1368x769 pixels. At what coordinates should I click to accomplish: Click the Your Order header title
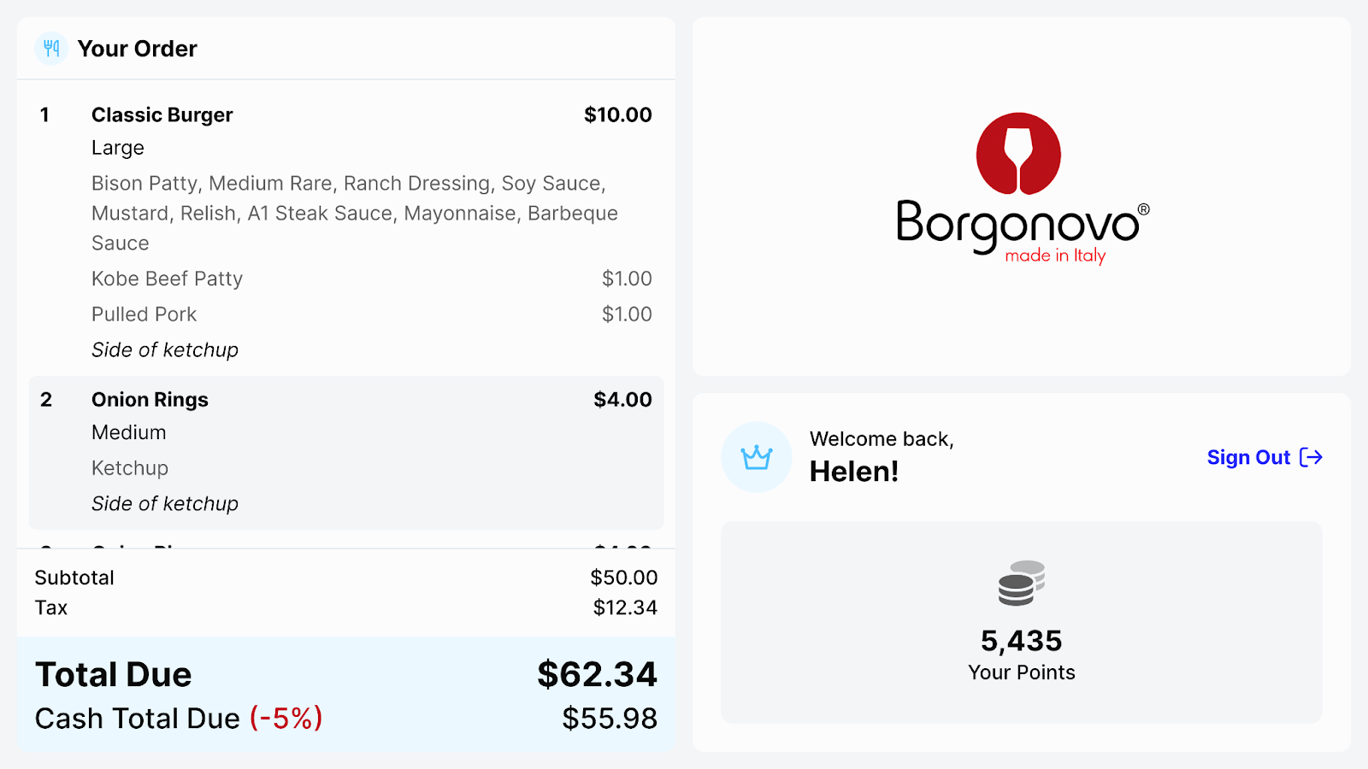[x=138, y=49]
